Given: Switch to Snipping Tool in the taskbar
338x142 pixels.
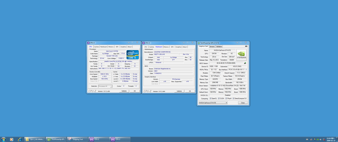Looking at the screenshot, I should pos(77,139).
